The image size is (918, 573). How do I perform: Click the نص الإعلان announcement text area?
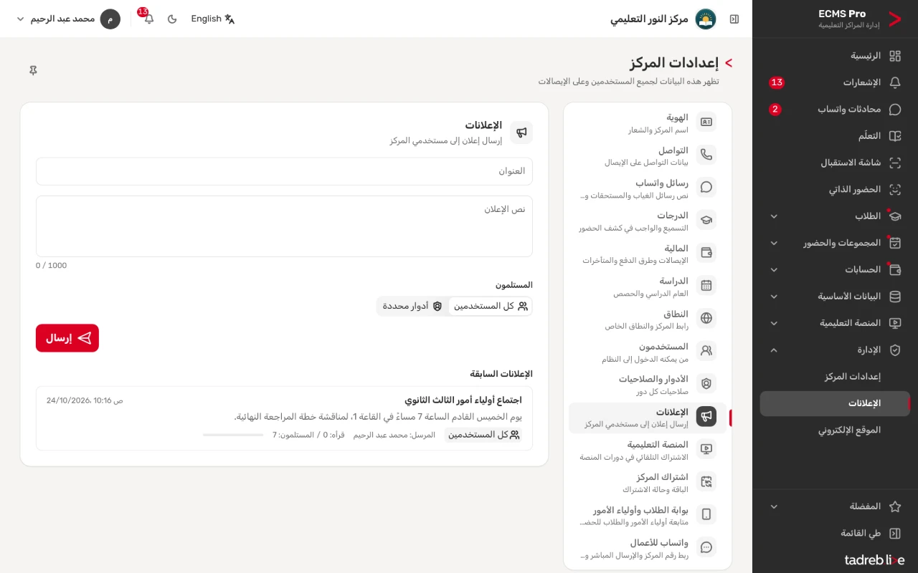(284, 226)
